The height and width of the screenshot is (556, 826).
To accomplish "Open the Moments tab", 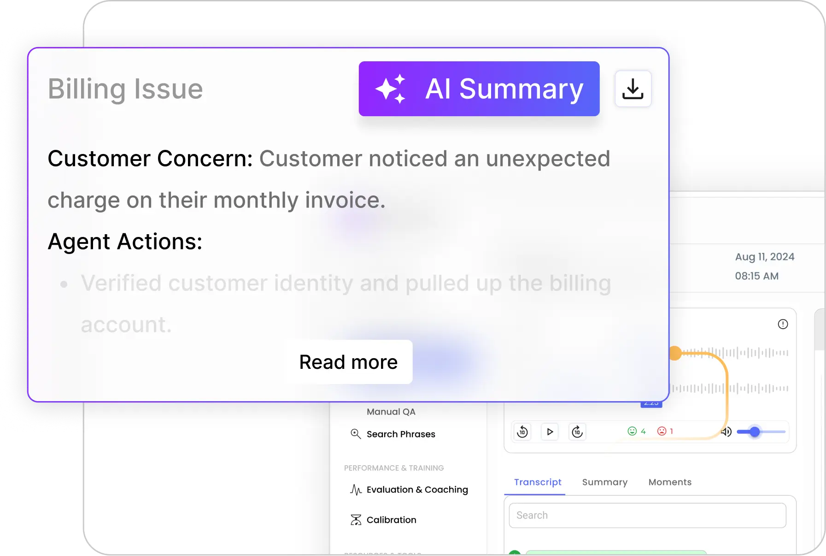I will (x=670, y=482).
